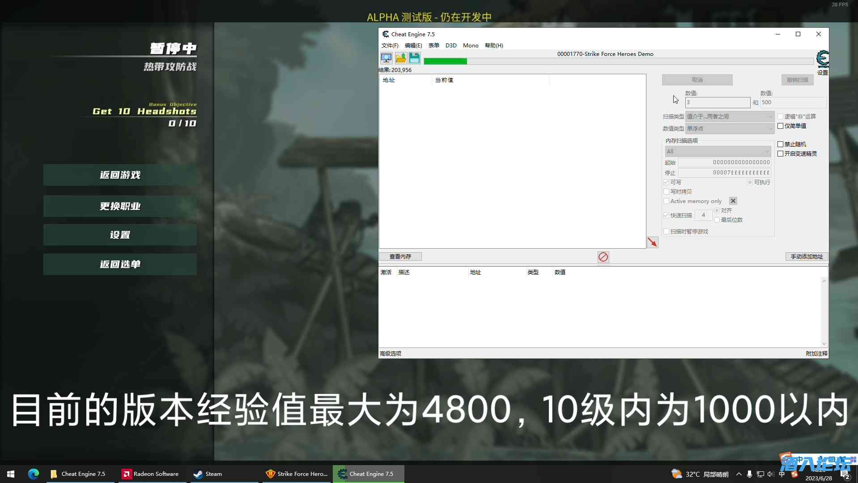Viewport: 858px width, 483px height.
Task: Click the X next to Active memory only
Action: (733, 201)
